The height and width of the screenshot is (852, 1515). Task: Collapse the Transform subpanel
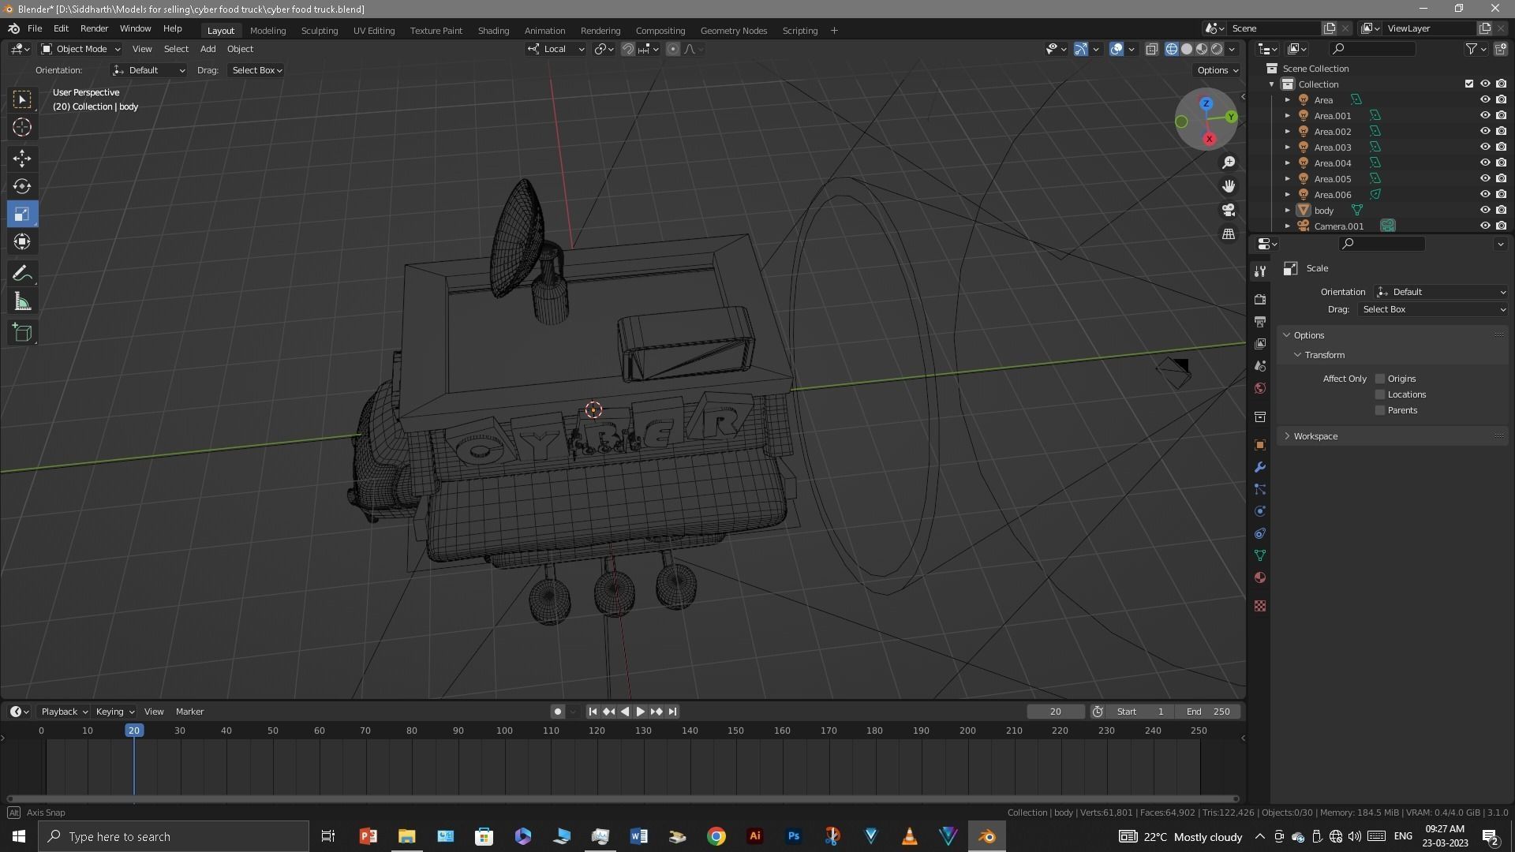[x=1323, y=355]
